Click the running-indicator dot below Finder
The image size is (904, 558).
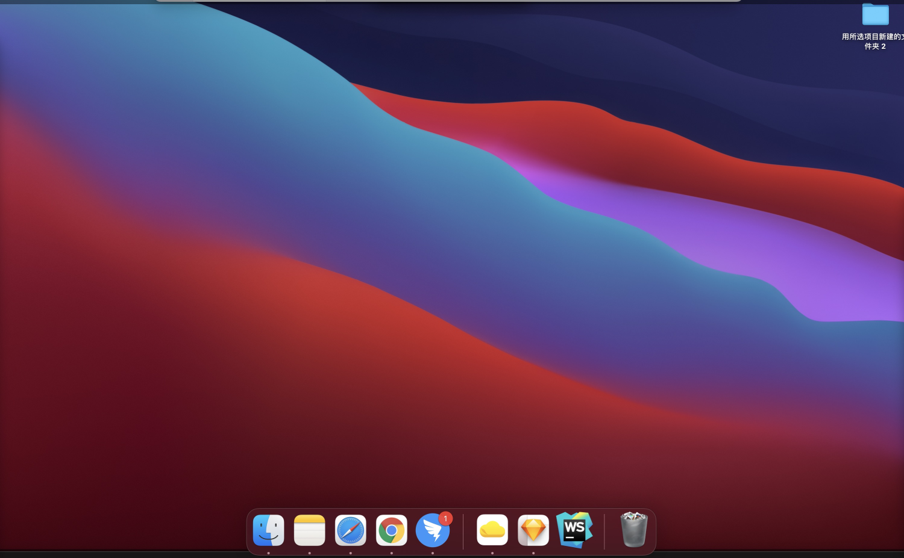click(x=268, y=553)
